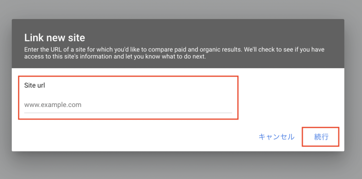
Task: Click the Site url input field
Action: 128,105
